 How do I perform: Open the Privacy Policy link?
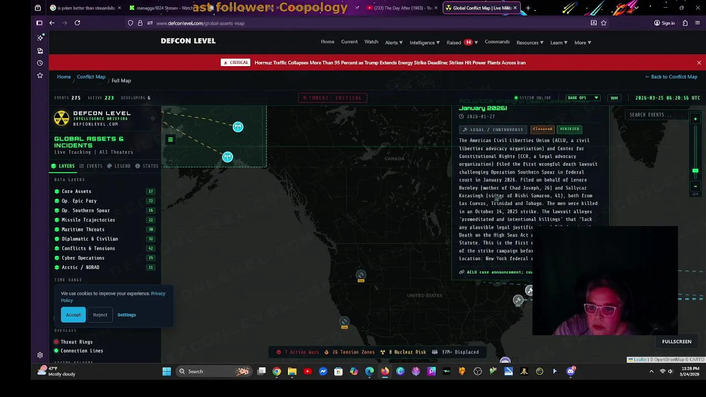coord(113,297)
